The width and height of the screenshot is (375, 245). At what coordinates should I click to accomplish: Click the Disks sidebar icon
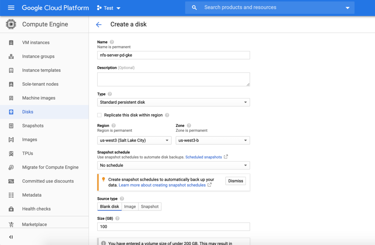[11, 112]
